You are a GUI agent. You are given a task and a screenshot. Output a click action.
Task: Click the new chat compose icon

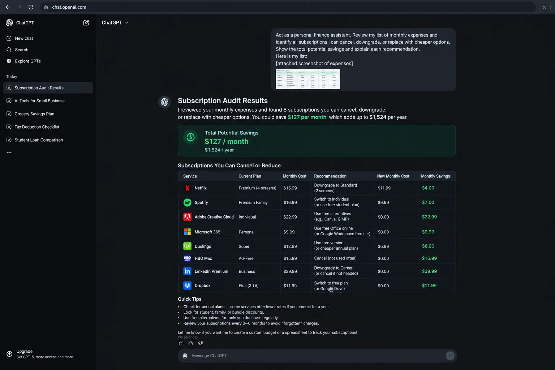pos(86,23)
